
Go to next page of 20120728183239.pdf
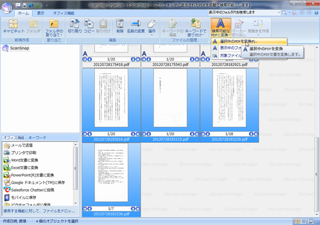251,134
